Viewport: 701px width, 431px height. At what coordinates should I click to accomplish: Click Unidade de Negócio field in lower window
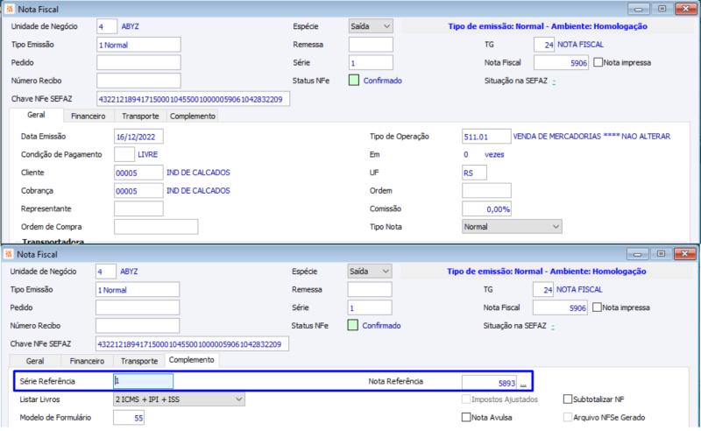(x=106, y=272)
